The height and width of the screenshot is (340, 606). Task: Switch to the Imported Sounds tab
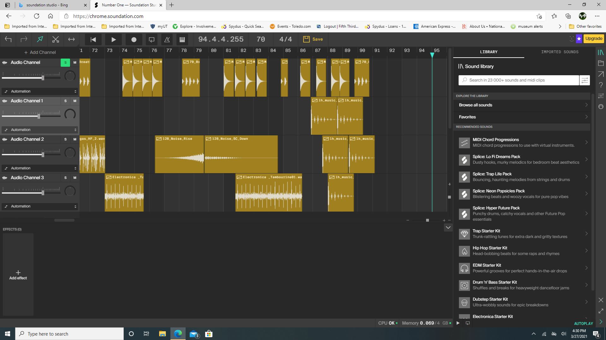(x=560, y=52)
